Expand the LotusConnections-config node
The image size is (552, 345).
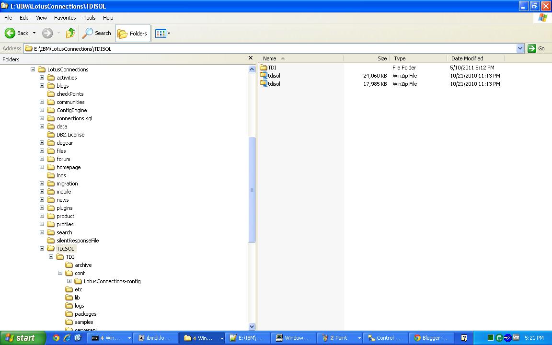pyautogui.click(x=69, y=281)
